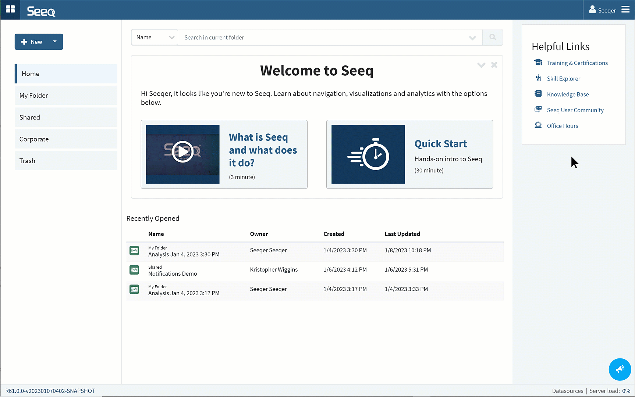This screenshot has width=635, height=397.
Task: Click the Last Updated column header
Action: 402,234
